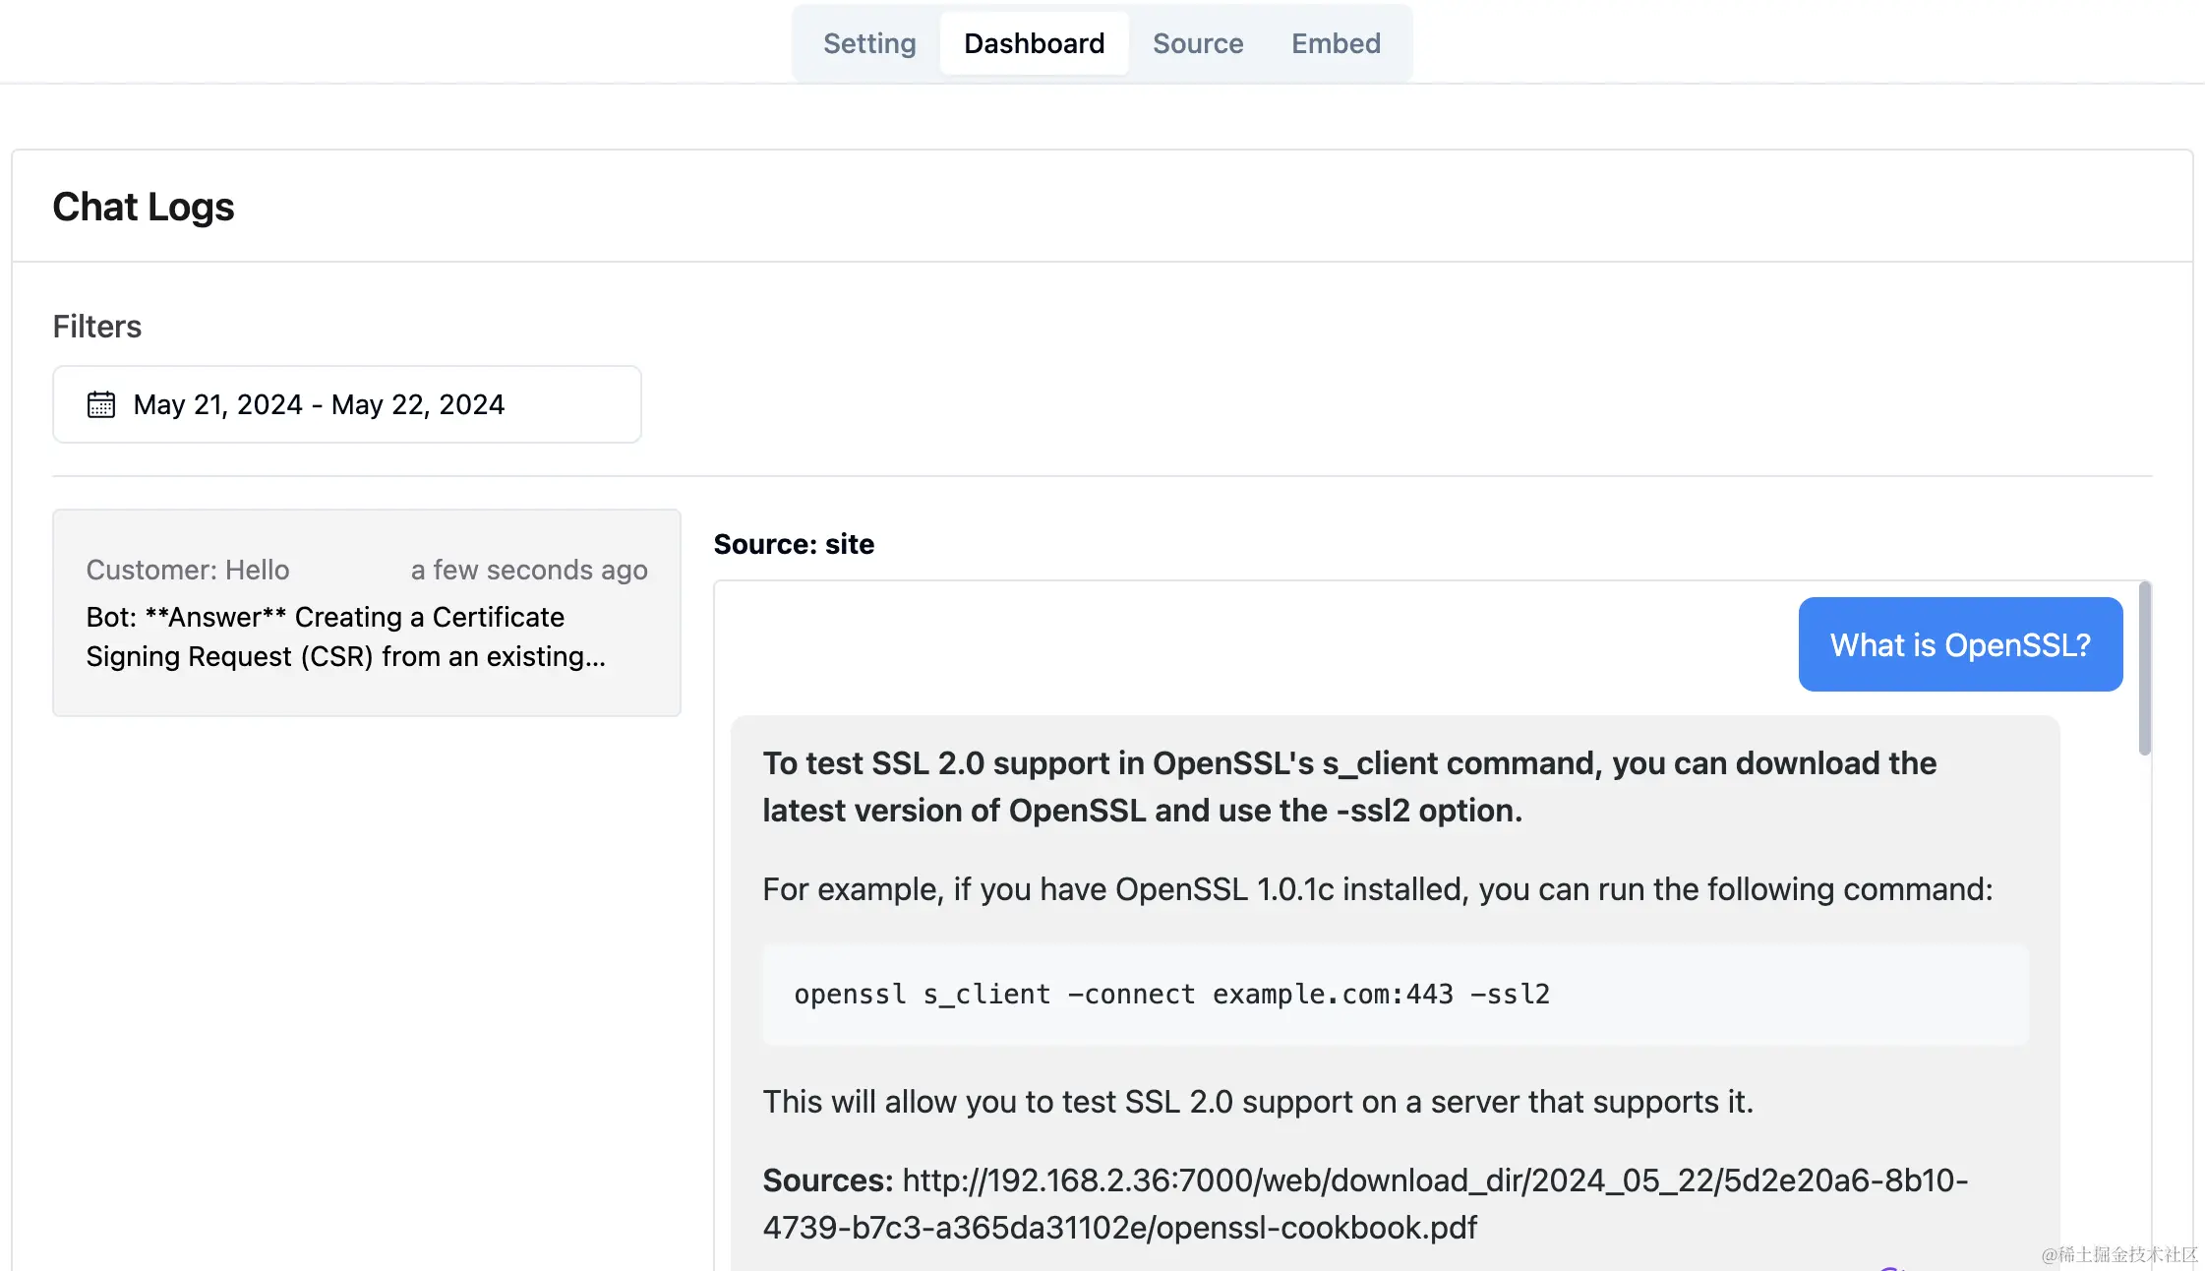Click the 'a few seconds ago' timestamp

529,570
